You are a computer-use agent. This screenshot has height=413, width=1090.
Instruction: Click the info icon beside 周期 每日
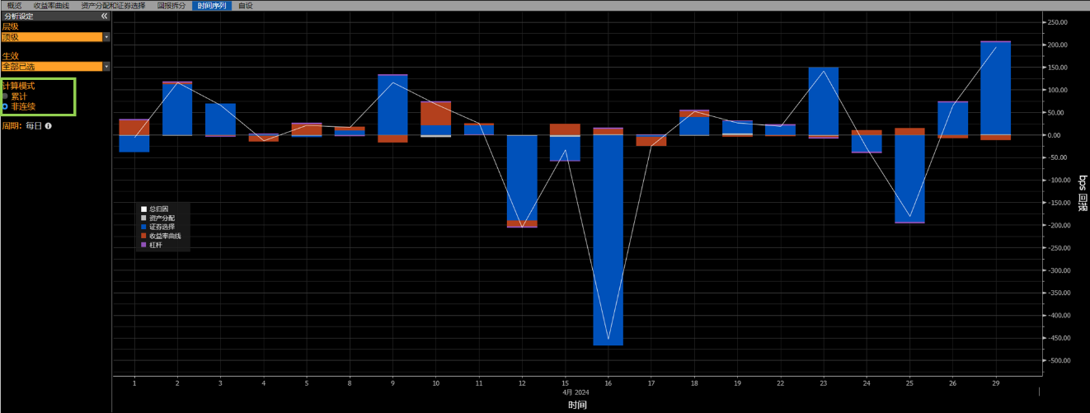48,126
